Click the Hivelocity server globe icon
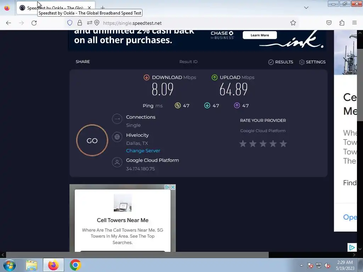 click(117, 137)
